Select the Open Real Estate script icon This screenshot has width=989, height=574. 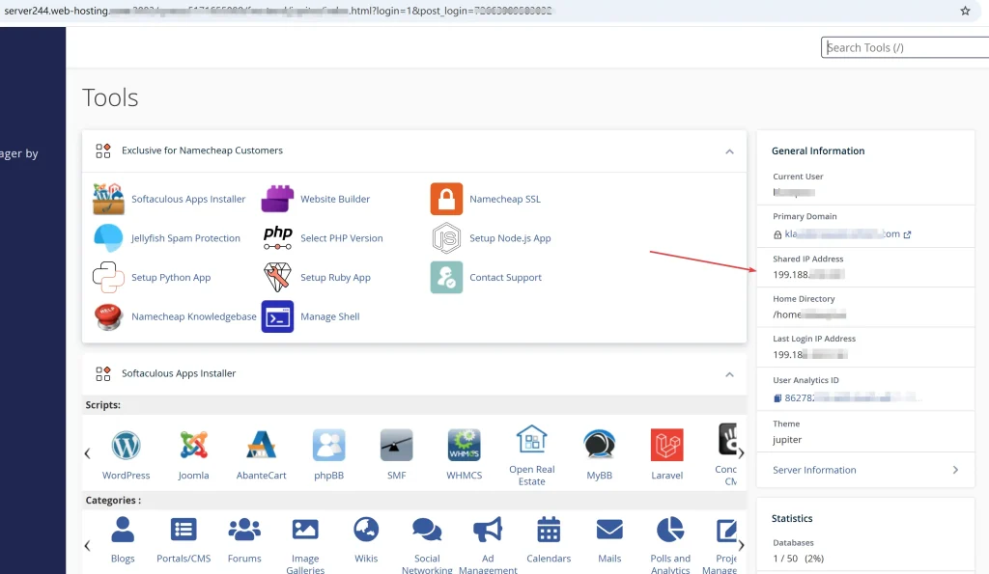pyautogui.click(x=532, y=439)
